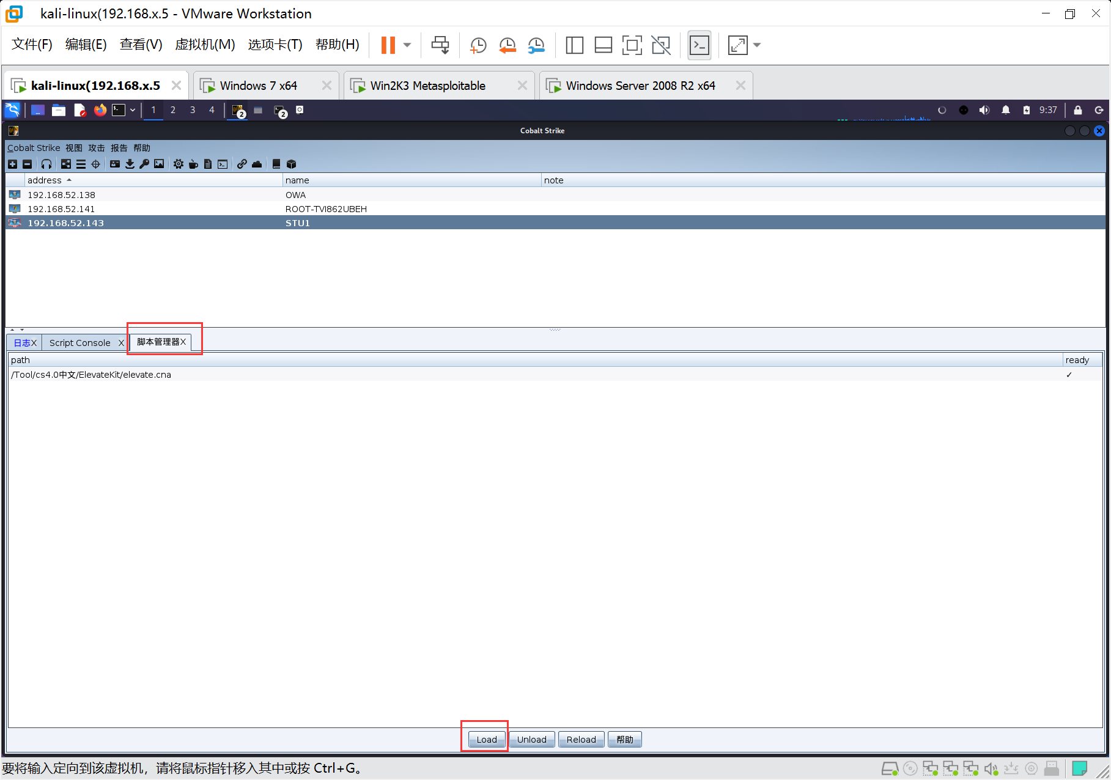
Task: Click VMware enter full screen icon
Action: (632, 45)
